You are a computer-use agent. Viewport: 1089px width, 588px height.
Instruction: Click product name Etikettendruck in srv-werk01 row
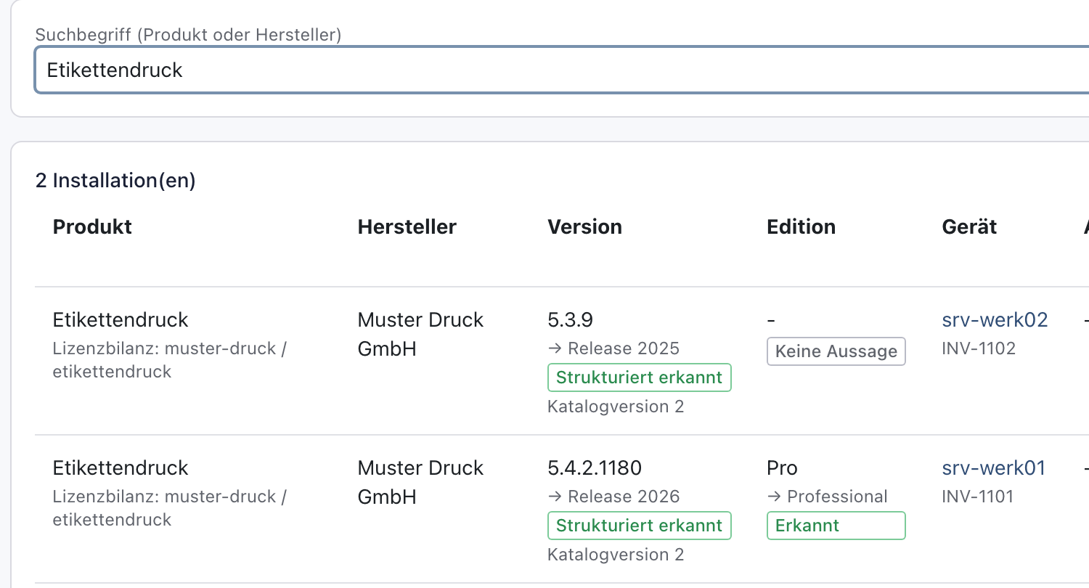(121, 467)
